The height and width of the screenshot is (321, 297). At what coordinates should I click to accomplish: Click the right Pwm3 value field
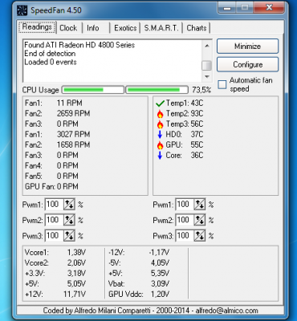point(185,236)
